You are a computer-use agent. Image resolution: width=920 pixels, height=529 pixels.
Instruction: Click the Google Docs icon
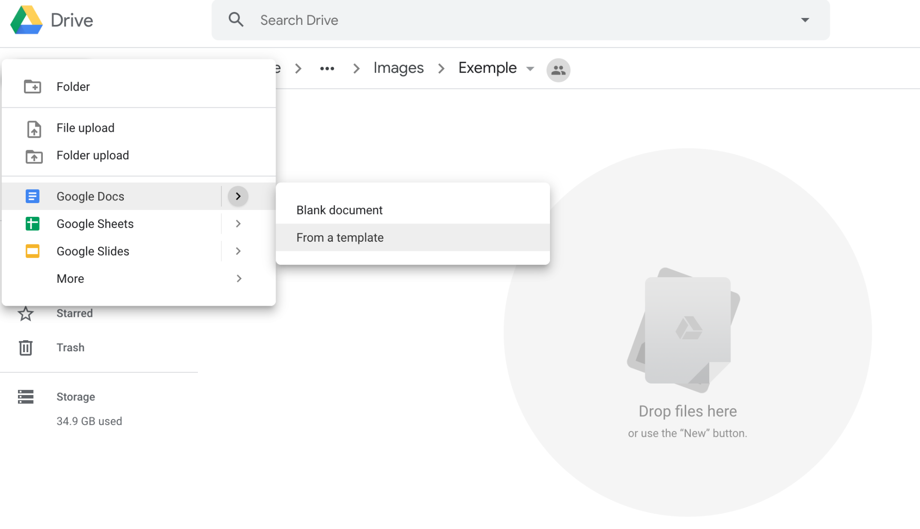coord(33,196)
